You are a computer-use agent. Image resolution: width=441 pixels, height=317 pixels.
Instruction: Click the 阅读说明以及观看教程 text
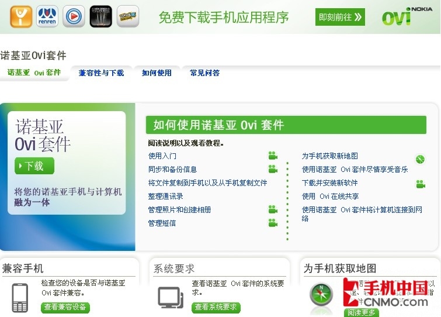click(x=186, y=143)
